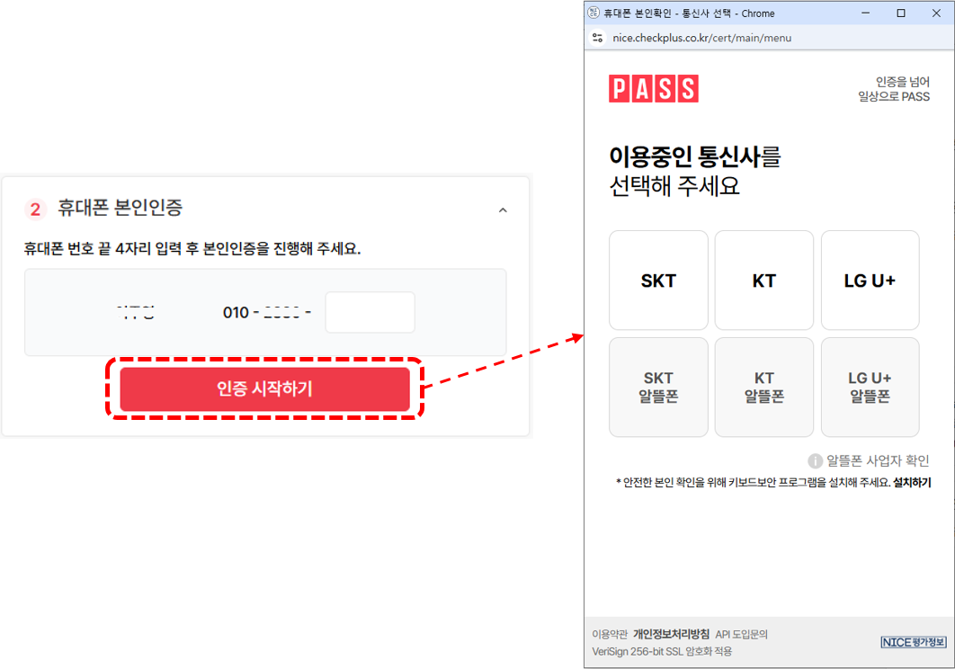This screenshot has width=955, height=669.
Task: Click 휴대폰 본인인증 section title
Action: (120, 208)
